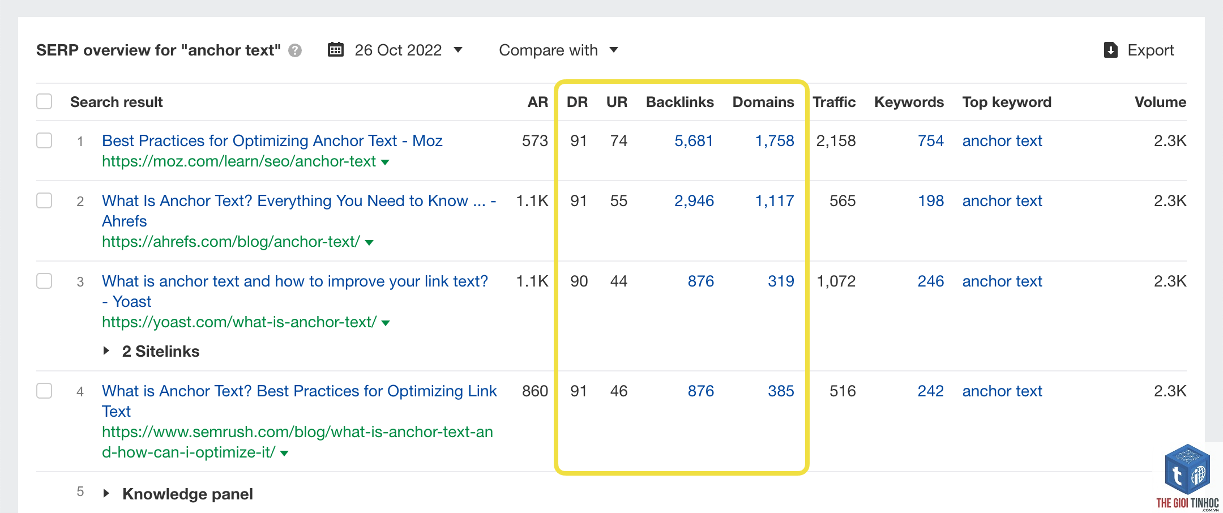Click the 573 AR value in Moz row
This screenshot has width=1223, height=513.
point(535,140)
